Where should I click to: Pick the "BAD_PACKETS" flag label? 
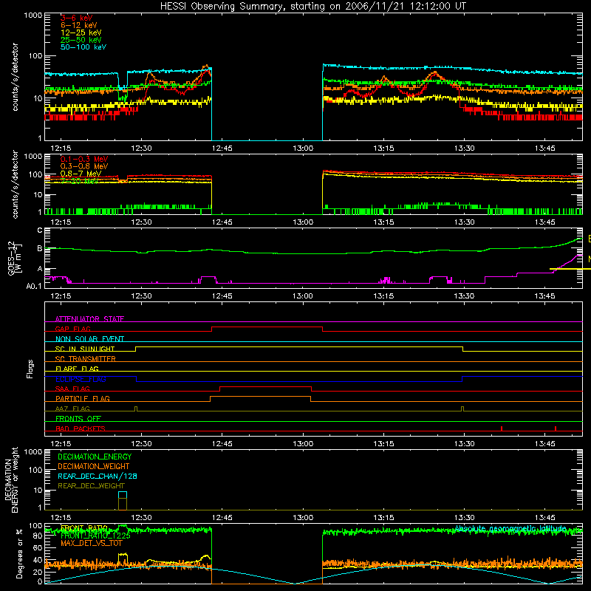tap(81, 428)
